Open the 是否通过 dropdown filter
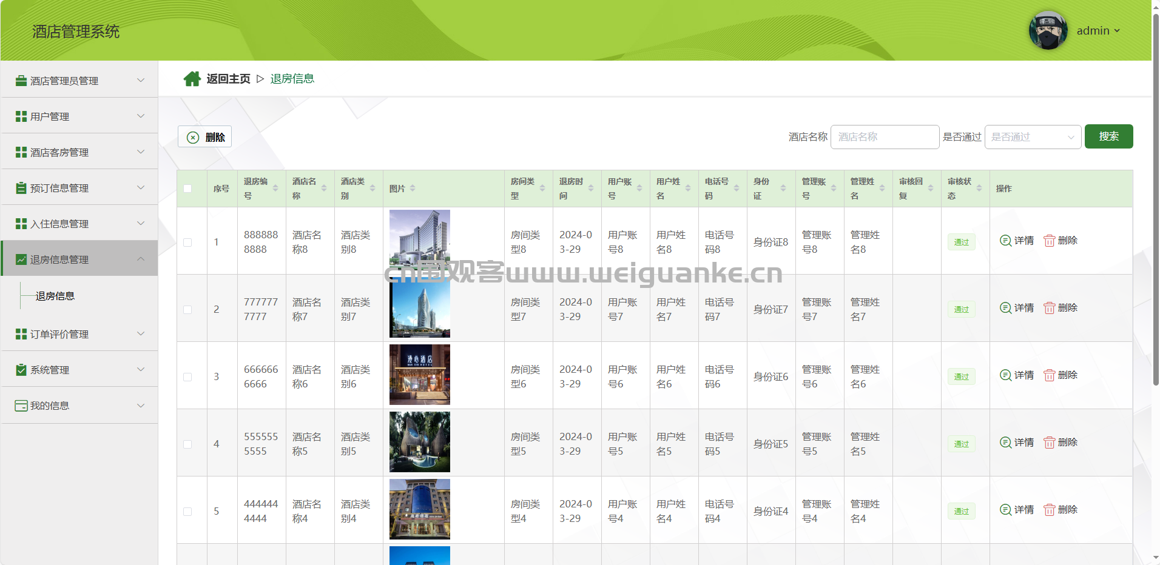The width and height of the screenshot is (1160, 565). (x=1032, y=137)
